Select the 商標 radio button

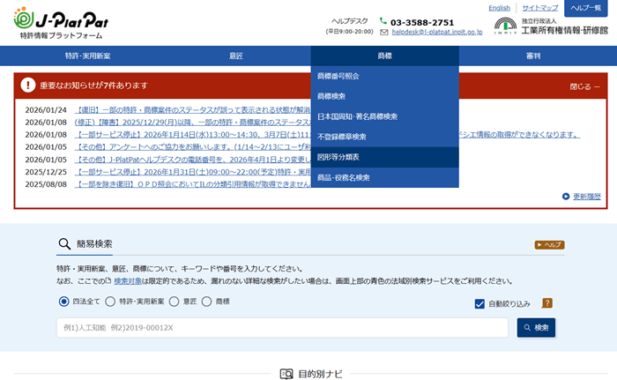tap(206, 302)
